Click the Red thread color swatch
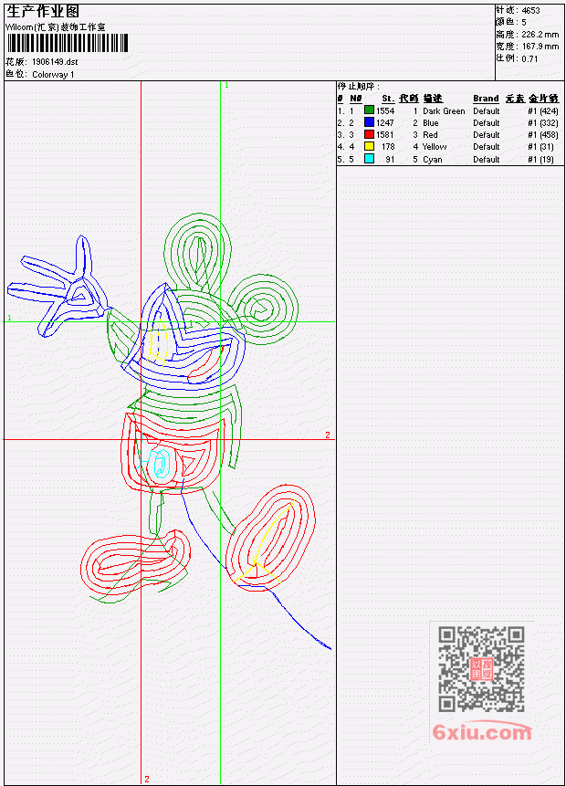 pyautogui.click(x=369, y=134)
